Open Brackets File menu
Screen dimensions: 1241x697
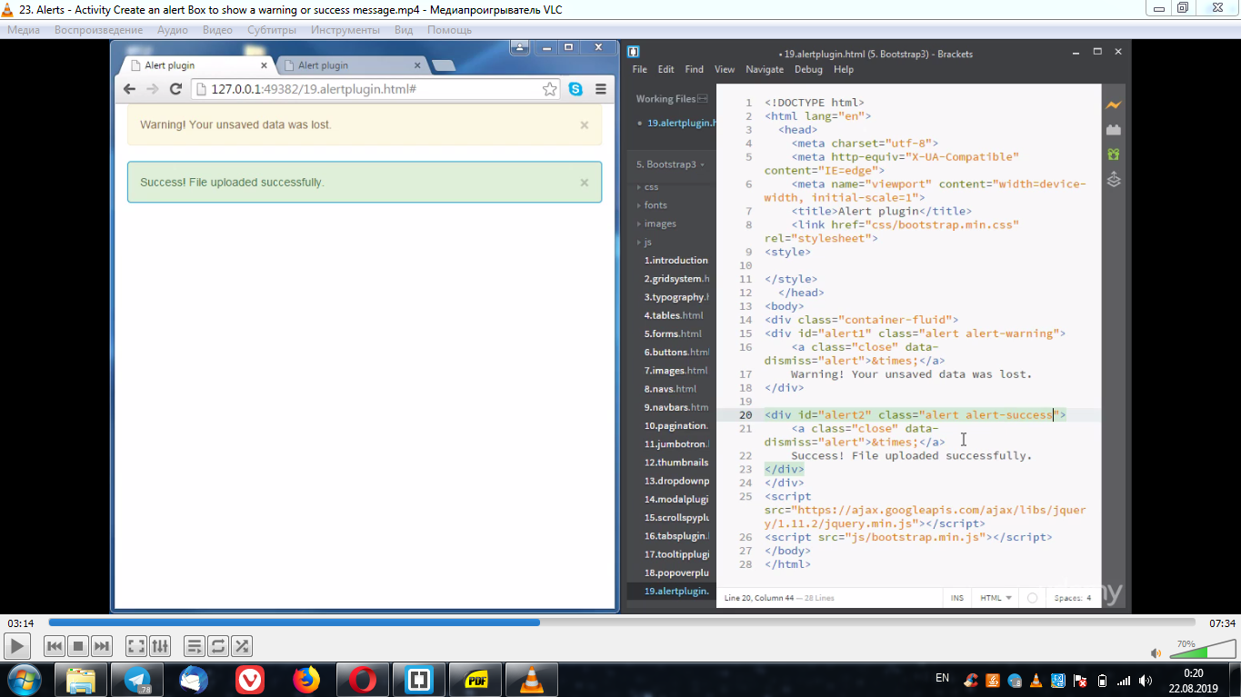[x=640, y=69]
